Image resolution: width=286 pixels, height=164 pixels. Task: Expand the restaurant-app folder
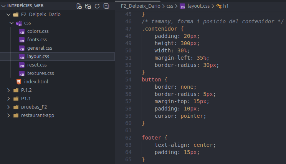8,115
